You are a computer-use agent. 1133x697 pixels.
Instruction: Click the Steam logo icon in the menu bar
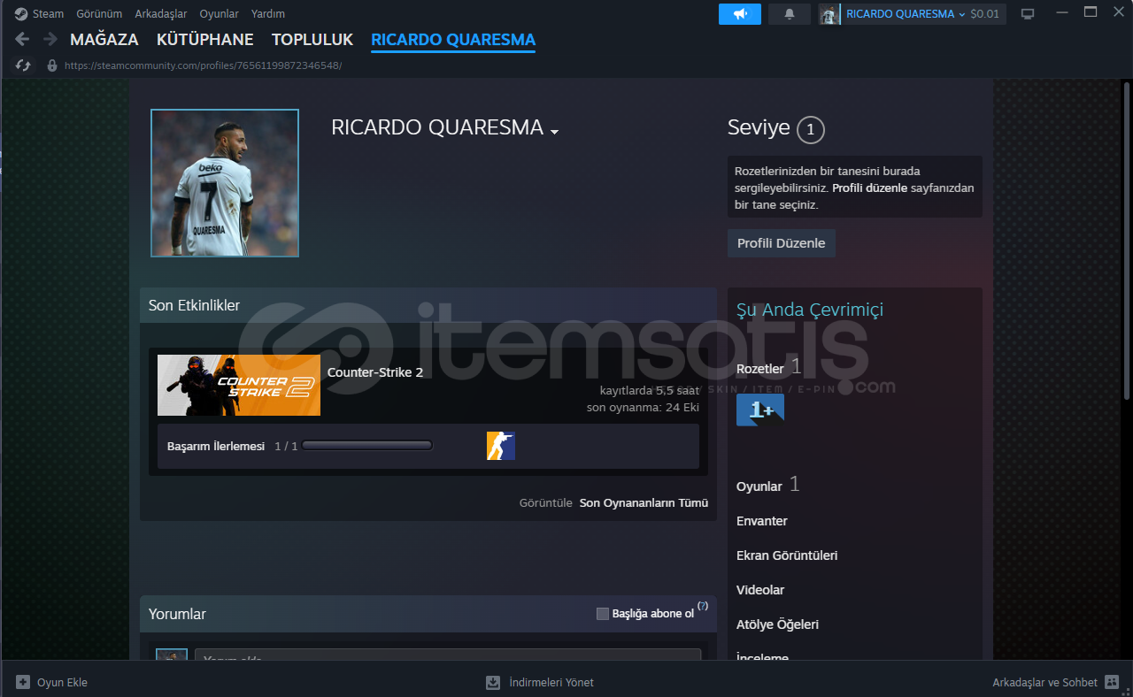click(21, 14)
